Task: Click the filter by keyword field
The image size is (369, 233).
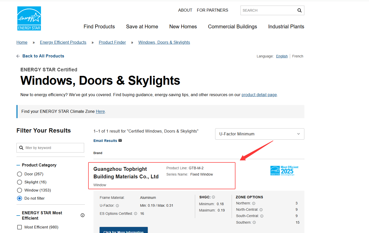Action: (x=50, y=148)
